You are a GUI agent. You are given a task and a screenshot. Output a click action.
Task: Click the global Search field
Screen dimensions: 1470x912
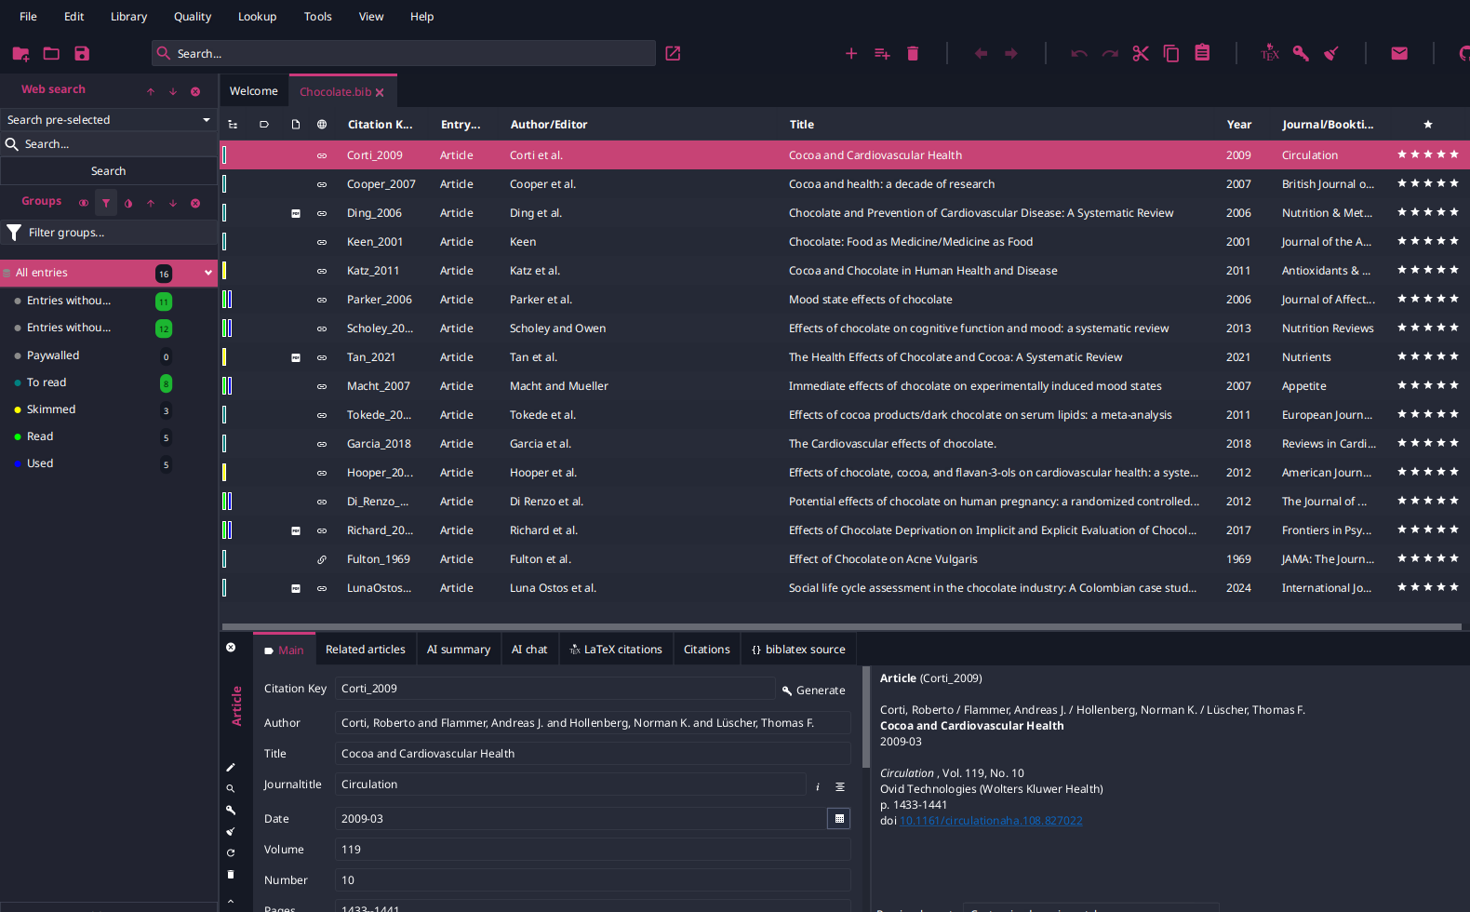point(404,54)
